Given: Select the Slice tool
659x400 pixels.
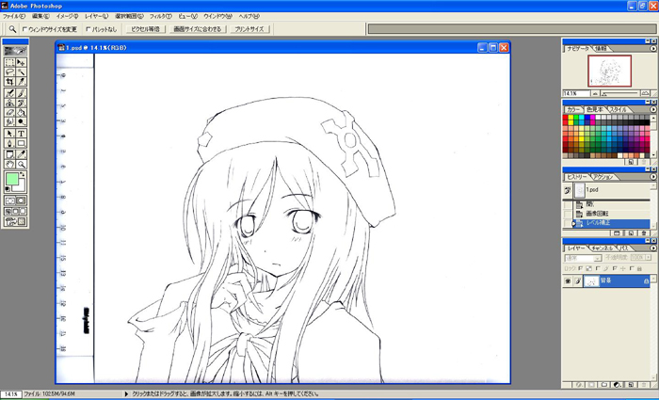Looking at the screenshot, I should tap(21, 82).
